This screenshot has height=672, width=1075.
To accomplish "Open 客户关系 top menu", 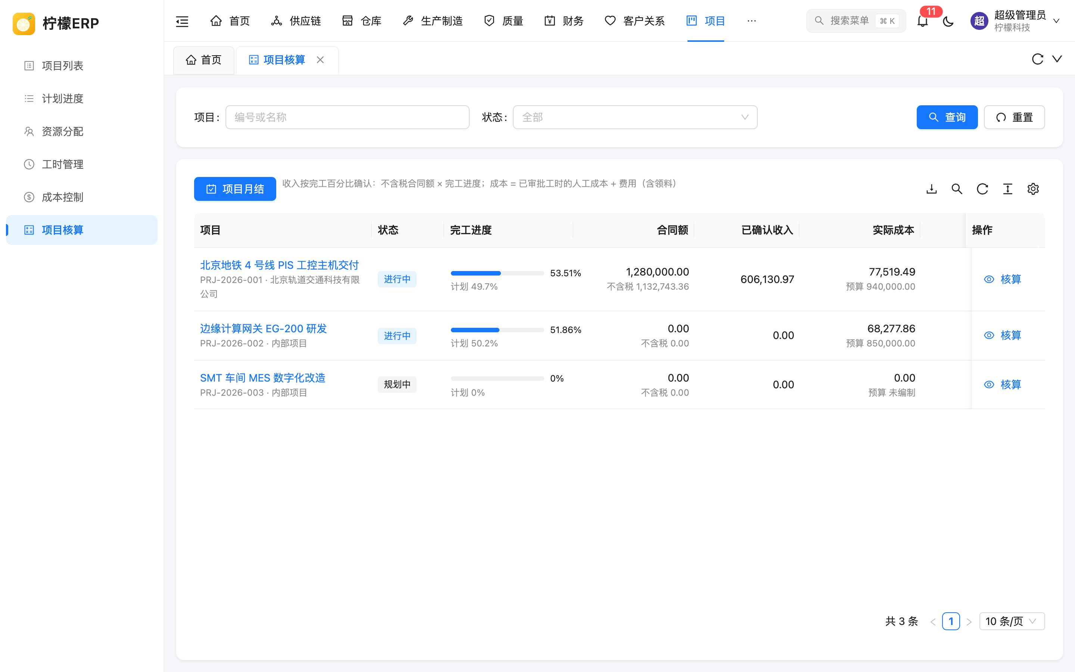I will (x=634, y=21).
